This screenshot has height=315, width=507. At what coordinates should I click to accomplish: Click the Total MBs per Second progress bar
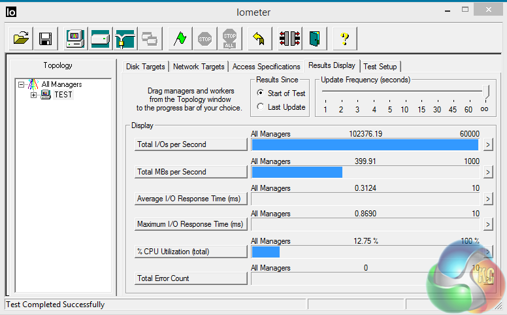click(x=365, y=173)
